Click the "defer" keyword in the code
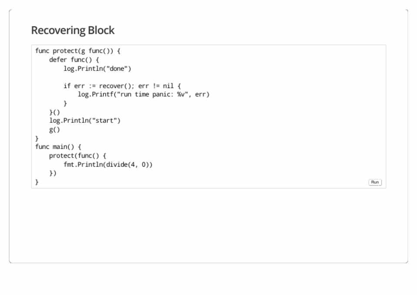Screen dimensions: 417x295 [58, 60]
